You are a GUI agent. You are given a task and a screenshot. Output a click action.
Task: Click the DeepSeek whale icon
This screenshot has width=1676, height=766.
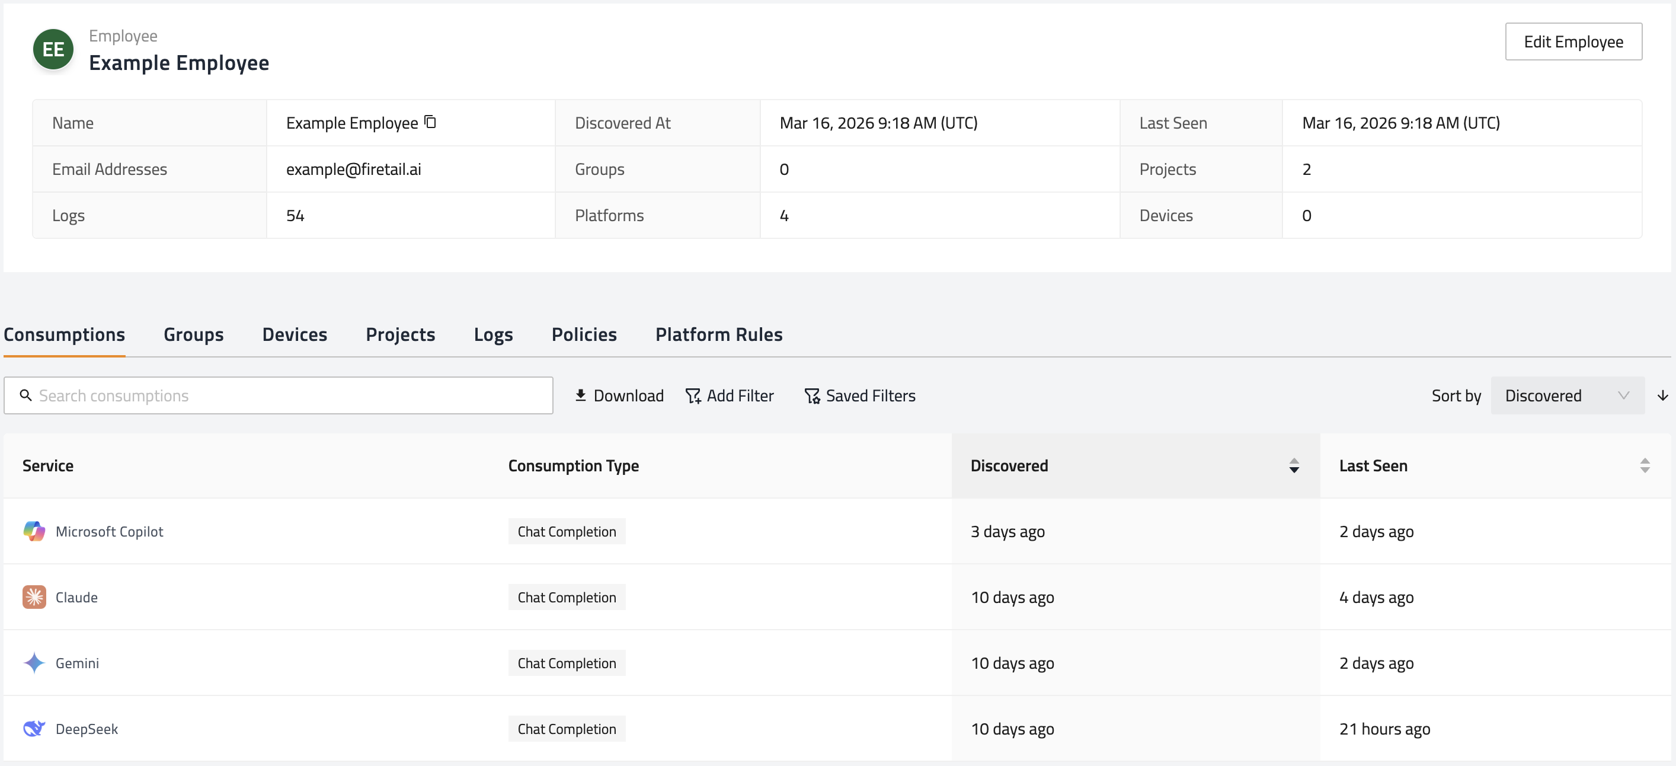point(34,728)
